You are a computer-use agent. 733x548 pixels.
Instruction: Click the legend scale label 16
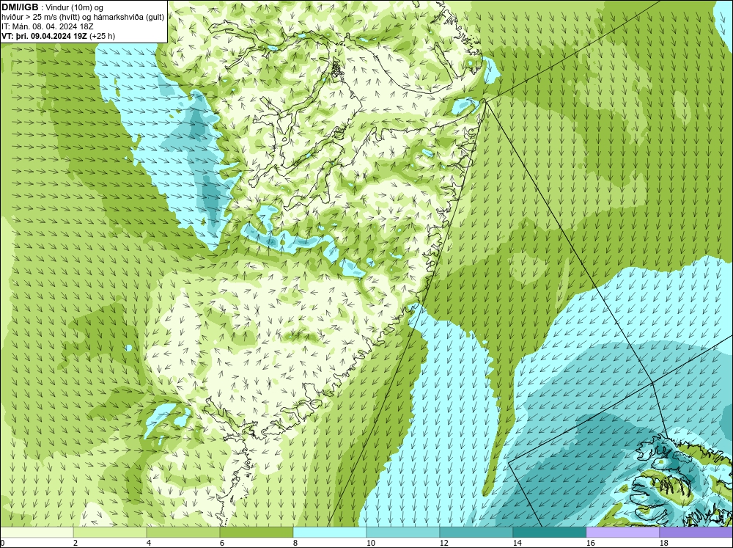tap(590, 543)
